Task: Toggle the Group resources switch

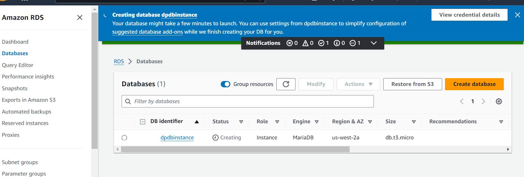Action: [x=225, y=84]
